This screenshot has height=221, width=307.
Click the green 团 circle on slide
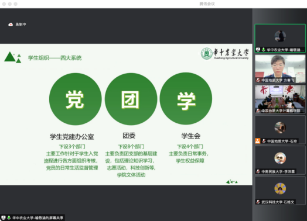point(131,99)
